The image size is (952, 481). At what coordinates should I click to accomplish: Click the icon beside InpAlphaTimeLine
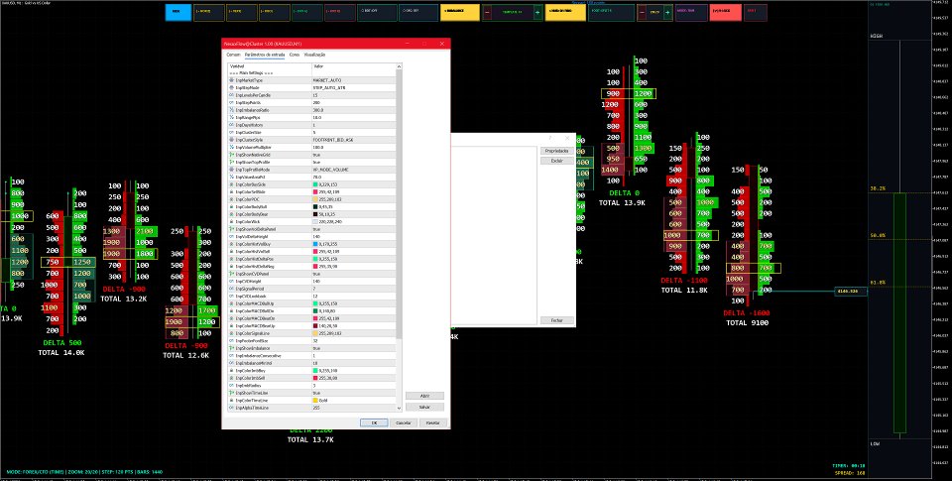[x=232, y=408]
